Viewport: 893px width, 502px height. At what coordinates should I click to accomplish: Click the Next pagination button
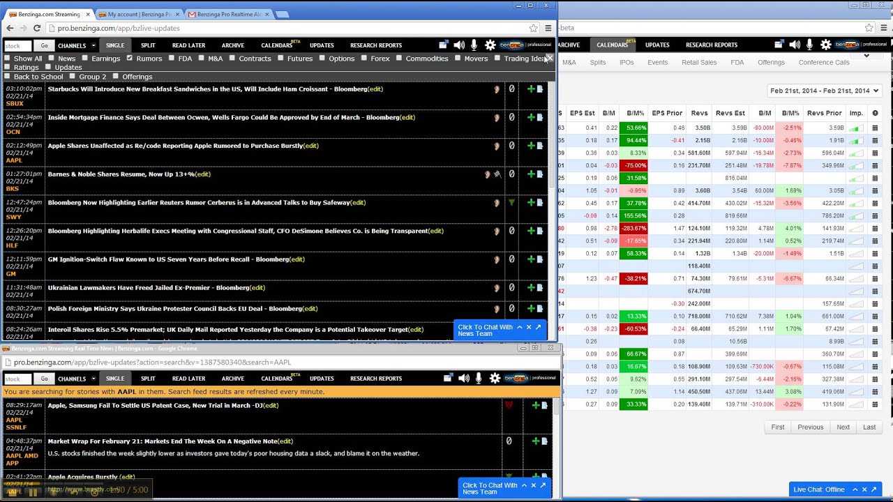point(843,427)
